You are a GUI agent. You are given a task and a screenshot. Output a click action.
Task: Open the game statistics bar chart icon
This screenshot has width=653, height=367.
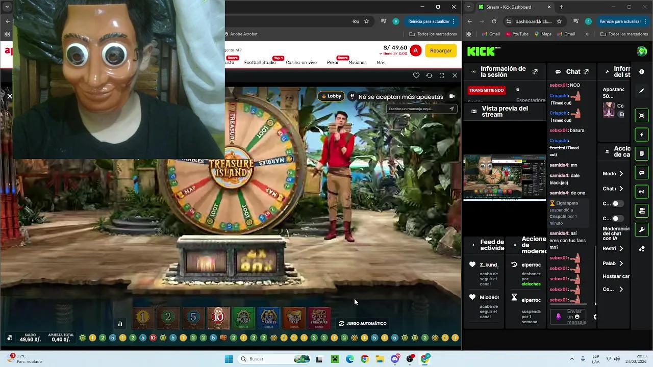pyautogui.click(x=120, y=324)
